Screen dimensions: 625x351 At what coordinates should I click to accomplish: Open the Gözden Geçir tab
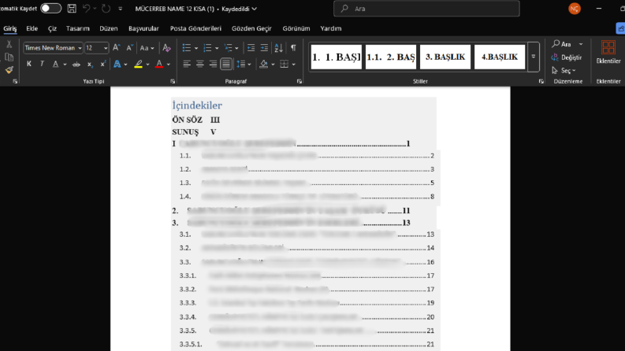pyautogui.click(x=251, y=28)
